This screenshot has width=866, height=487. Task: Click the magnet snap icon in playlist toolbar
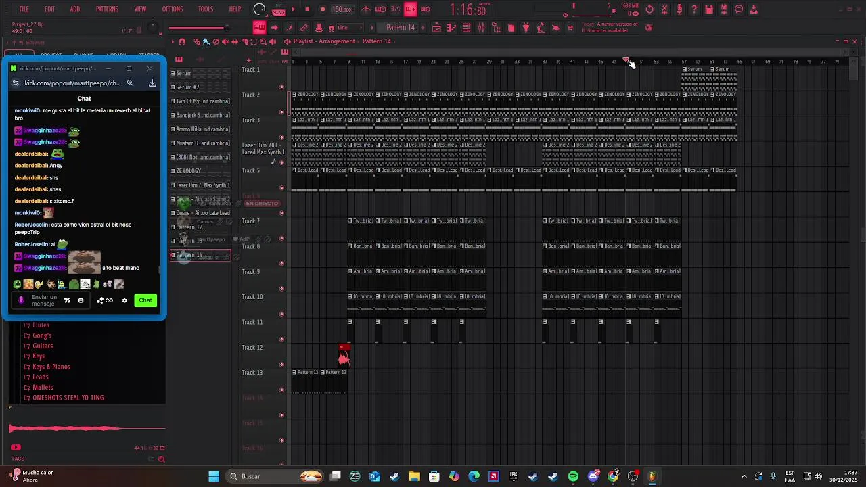coord(182,41)
